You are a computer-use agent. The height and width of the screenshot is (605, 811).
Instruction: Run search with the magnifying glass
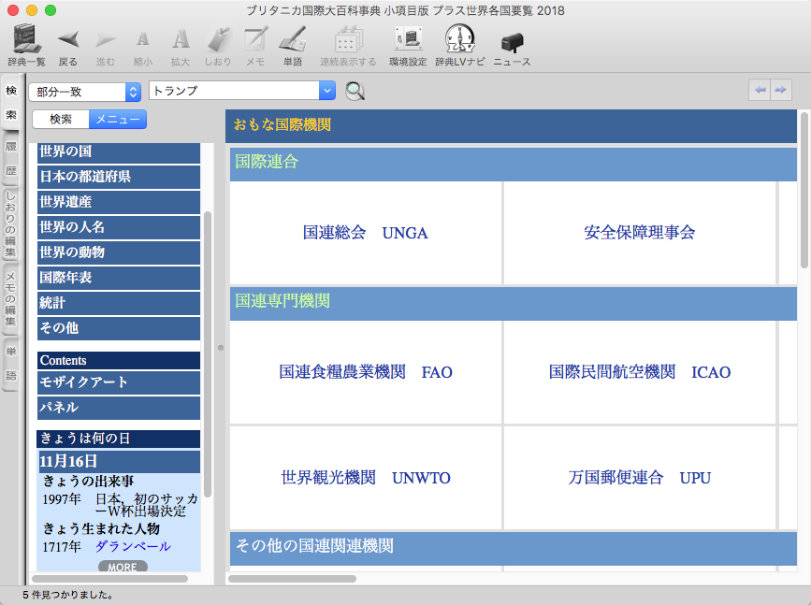(355, 92)
